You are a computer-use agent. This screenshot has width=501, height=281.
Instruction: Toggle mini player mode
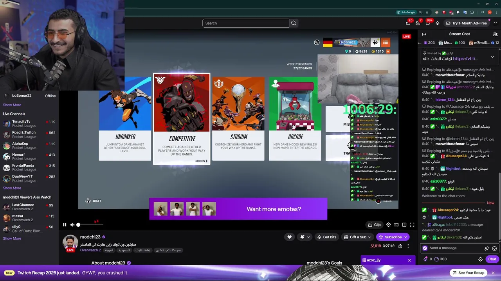(396, 225)
